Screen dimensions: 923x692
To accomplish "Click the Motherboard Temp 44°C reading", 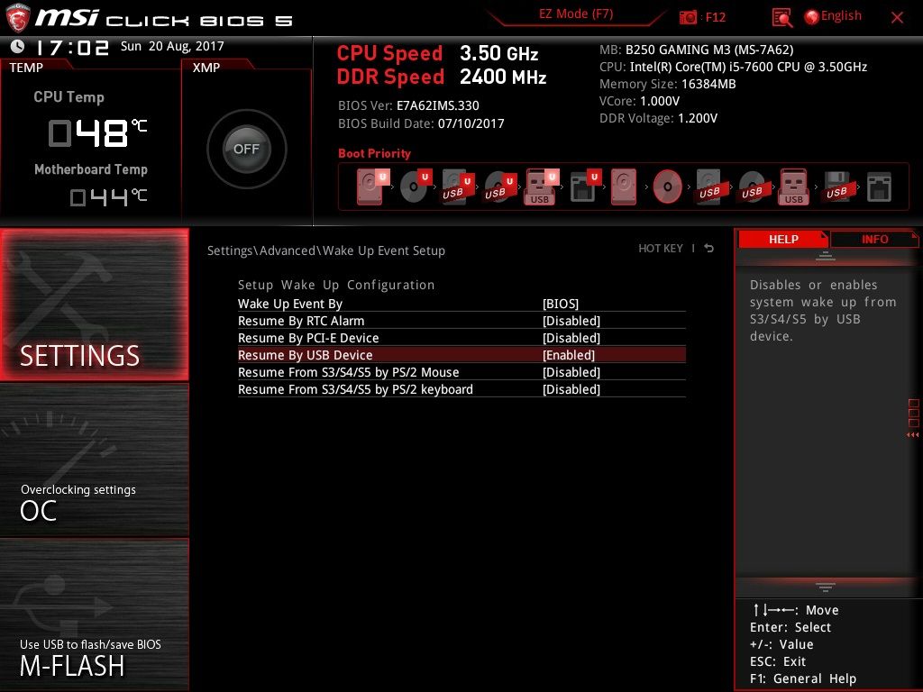I will click(x=108, y=196).
